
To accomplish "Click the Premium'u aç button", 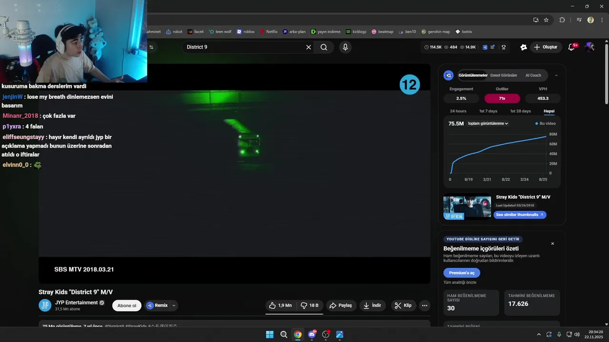I will click(x=462, y=273).
